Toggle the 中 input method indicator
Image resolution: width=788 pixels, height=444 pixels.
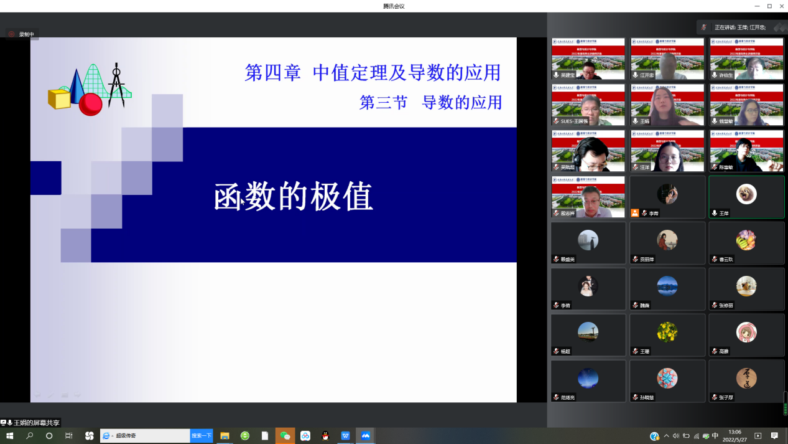(715, 436)
